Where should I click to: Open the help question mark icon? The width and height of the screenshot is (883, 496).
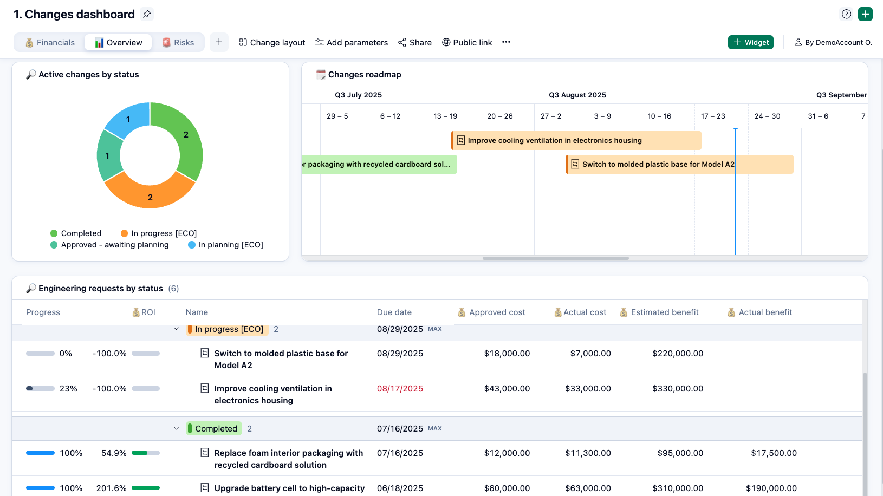tap(846, 14)
